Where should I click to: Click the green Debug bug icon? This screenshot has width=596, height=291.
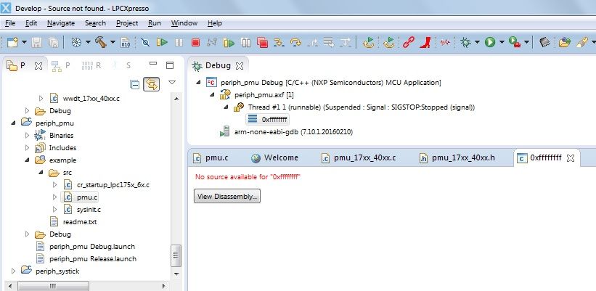[465, 42]
